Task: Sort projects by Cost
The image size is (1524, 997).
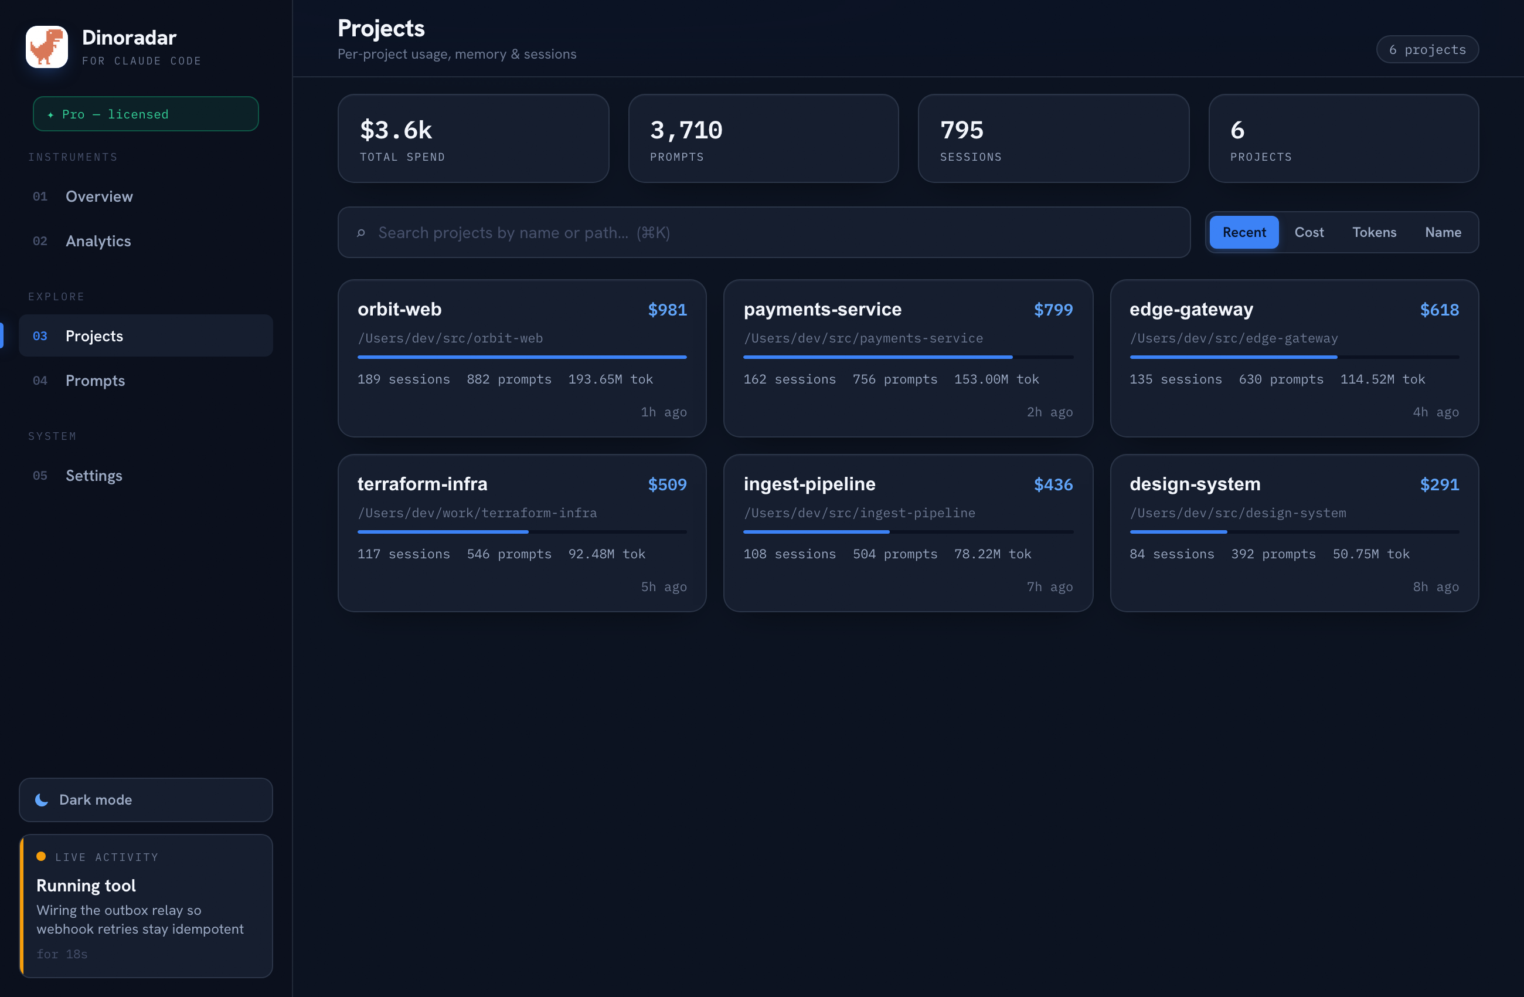Action: (1309, 232)
